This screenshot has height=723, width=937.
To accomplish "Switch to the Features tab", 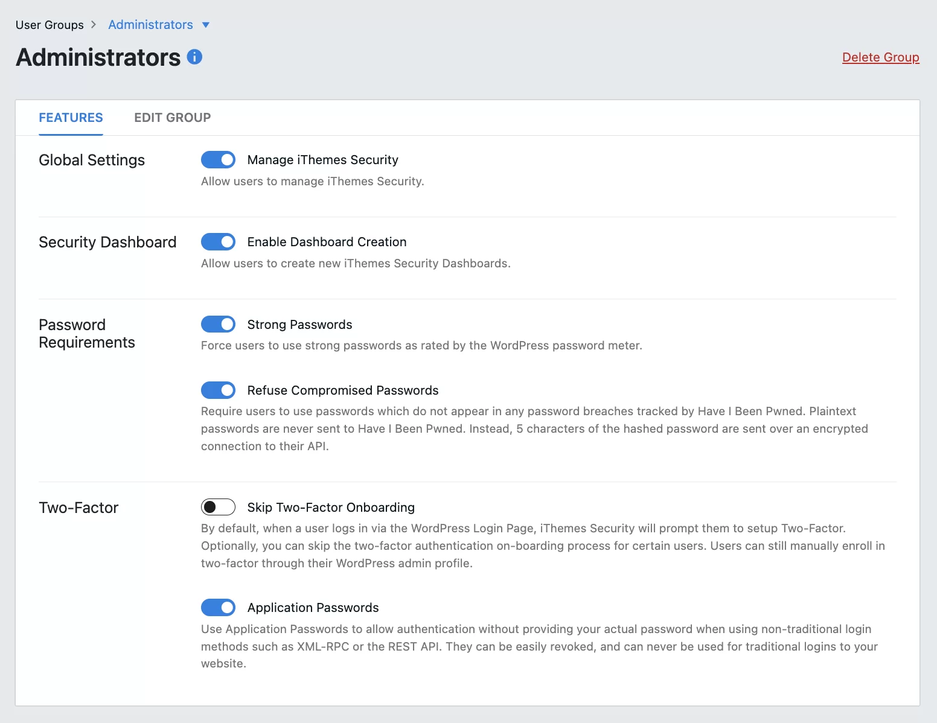I will click(71, 118).
